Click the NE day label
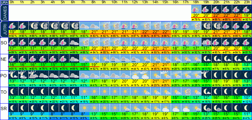Viewport: 252px width, 120px height. click(x=4, y=59)
